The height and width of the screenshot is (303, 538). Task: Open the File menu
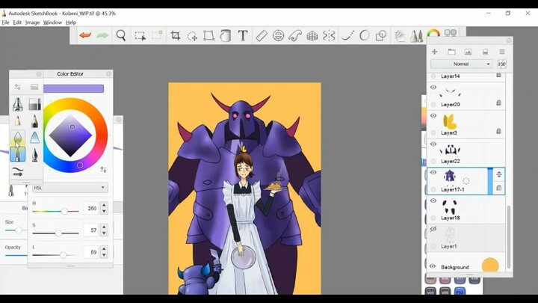(x=5, y=22)
